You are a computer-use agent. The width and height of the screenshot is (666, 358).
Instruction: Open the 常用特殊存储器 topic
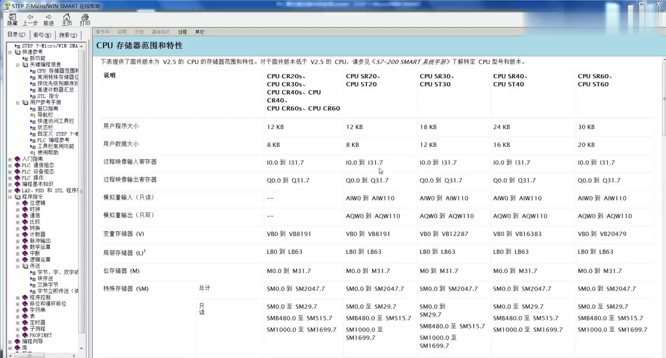pos(58,77)
